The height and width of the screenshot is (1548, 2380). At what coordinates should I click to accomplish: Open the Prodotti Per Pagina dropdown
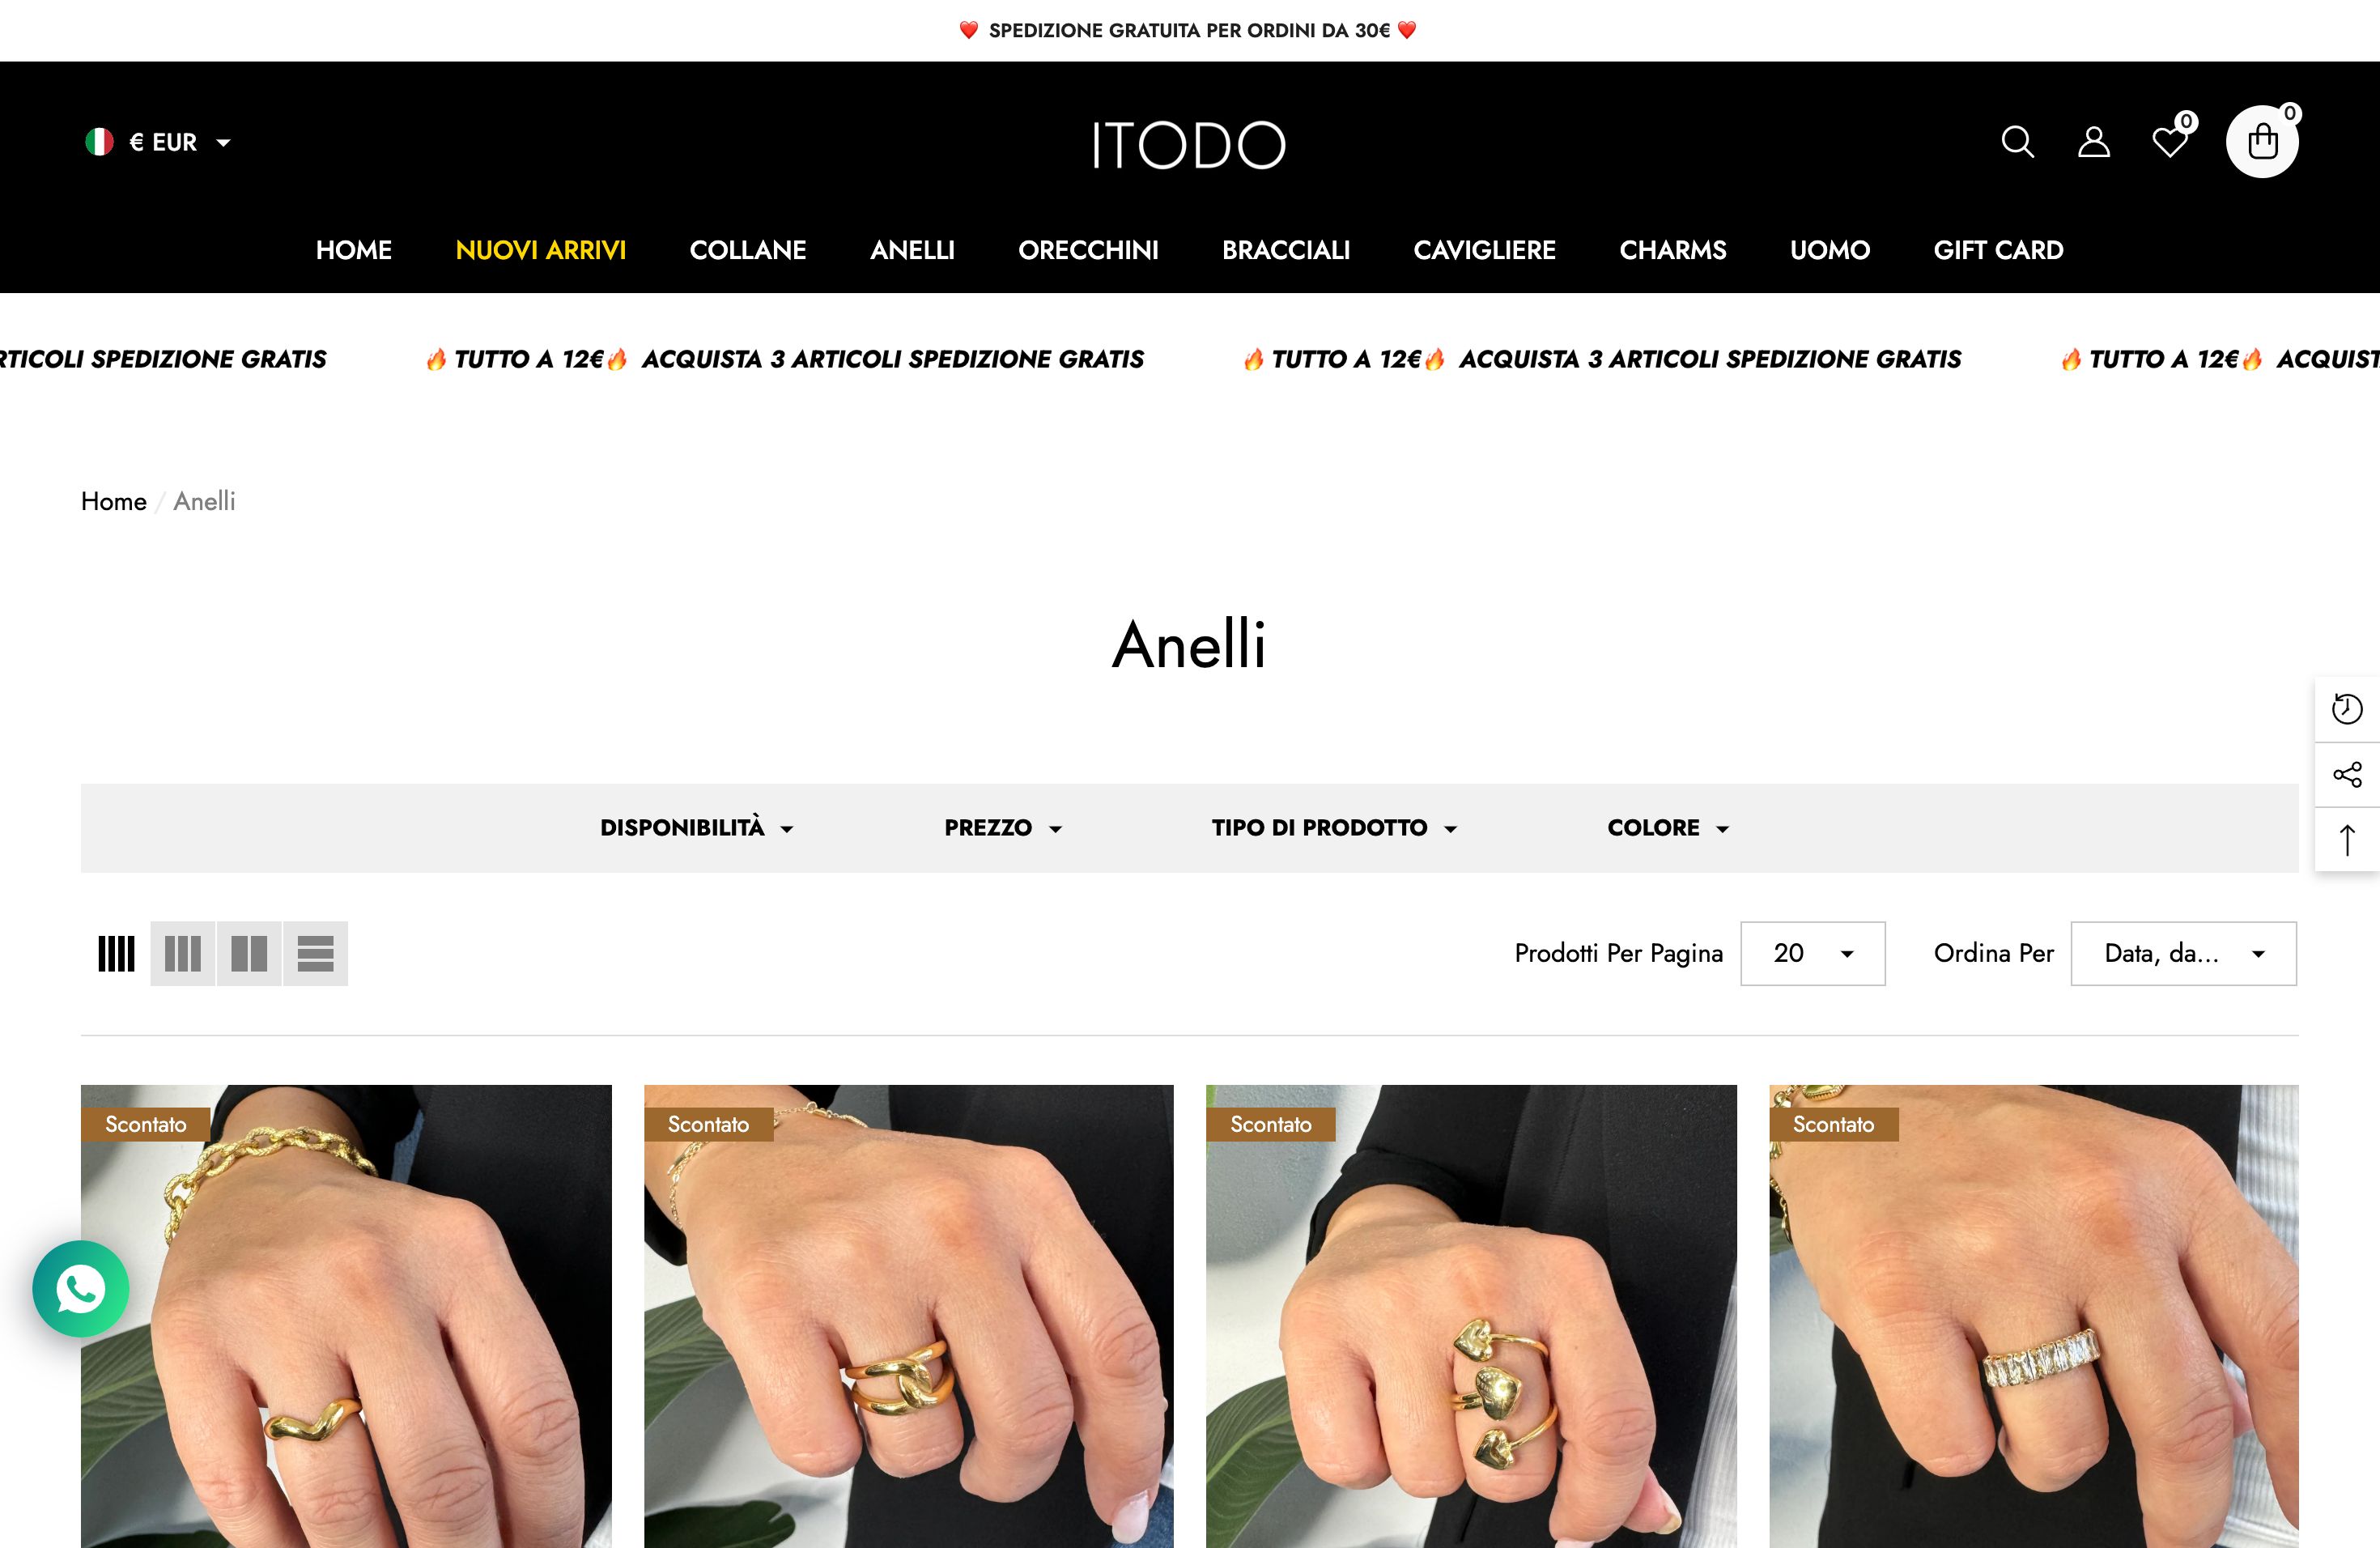[1812, 953]
